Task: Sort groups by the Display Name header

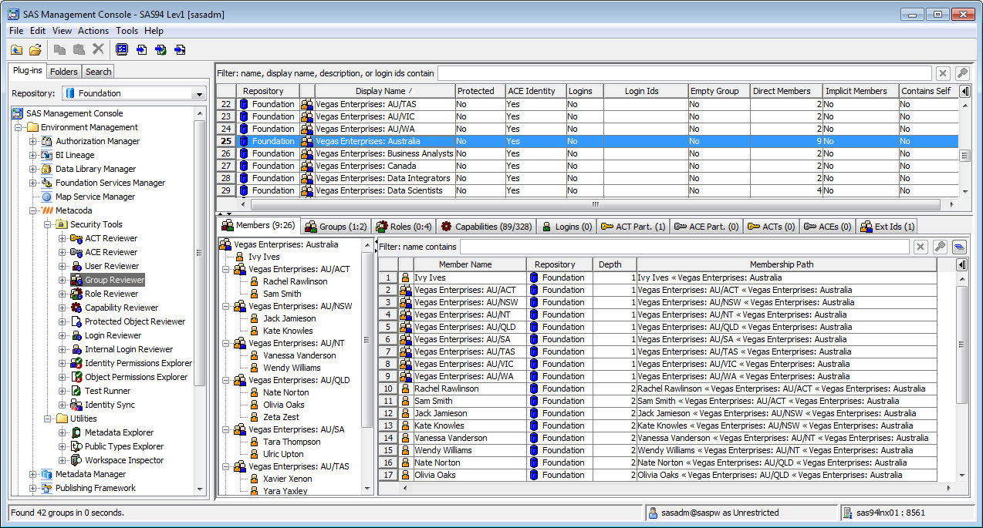Action: tap(385, 91)
